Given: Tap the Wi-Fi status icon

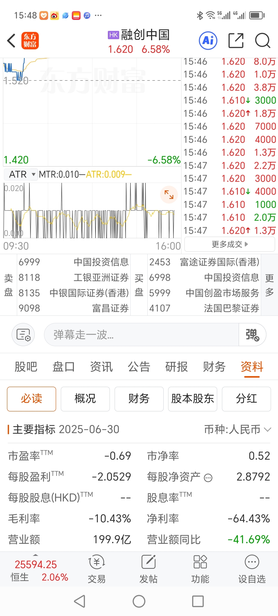Looking at the screenshot, I should point(211,15).
